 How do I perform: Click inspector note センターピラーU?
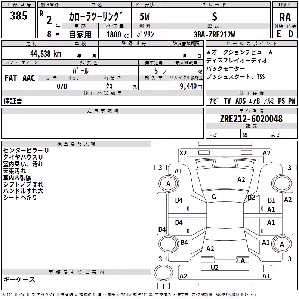pos(26,151)
